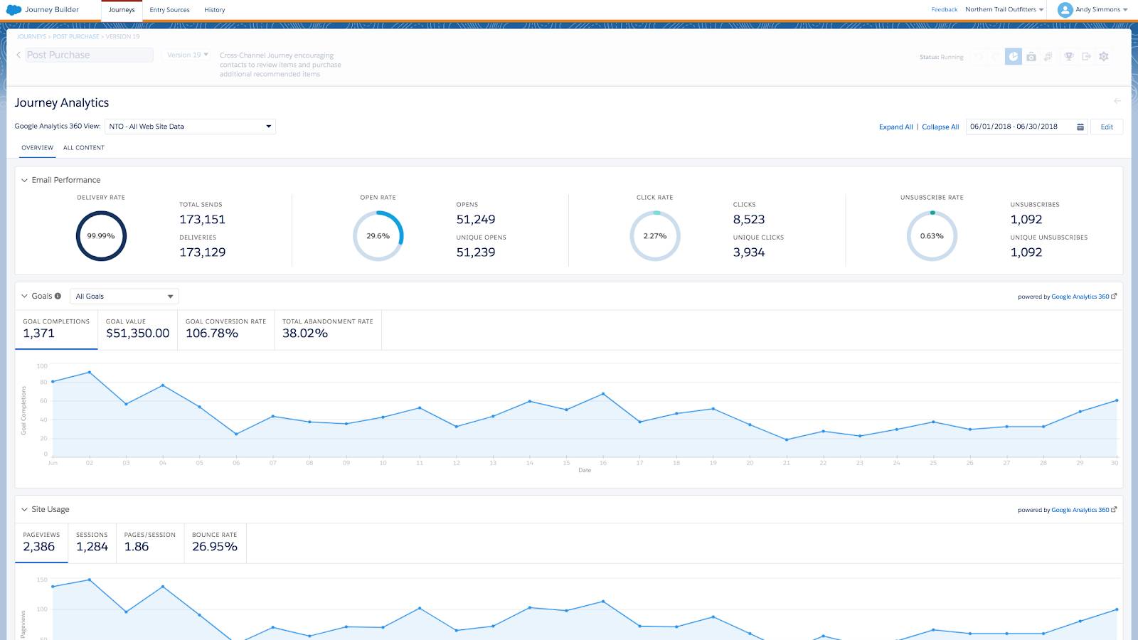This screenshot has width=1138, height=640.
Task: Switch to the ALL CONTENT tab
Action: tap(84, 147)
